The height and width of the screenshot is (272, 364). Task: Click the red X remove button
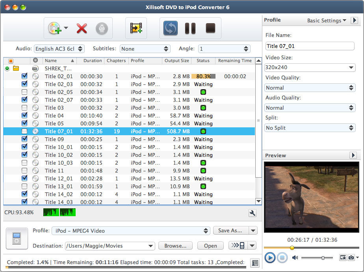[82, 29]
